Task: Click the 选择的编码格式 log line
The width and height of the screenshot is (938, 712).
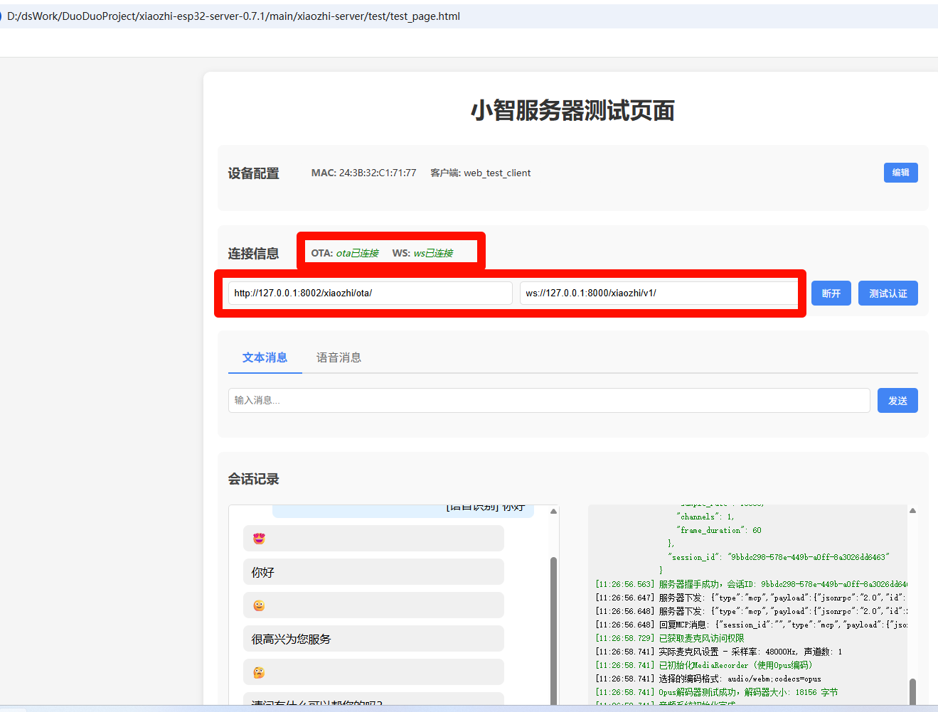Action: (708, 679)
